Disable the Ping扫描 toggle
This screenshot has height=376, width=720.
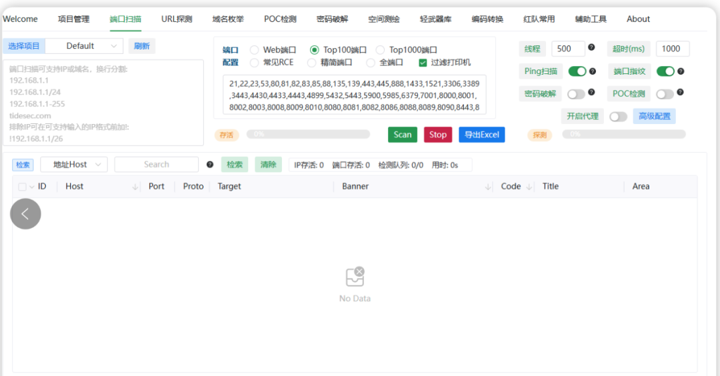coord(577,71)
